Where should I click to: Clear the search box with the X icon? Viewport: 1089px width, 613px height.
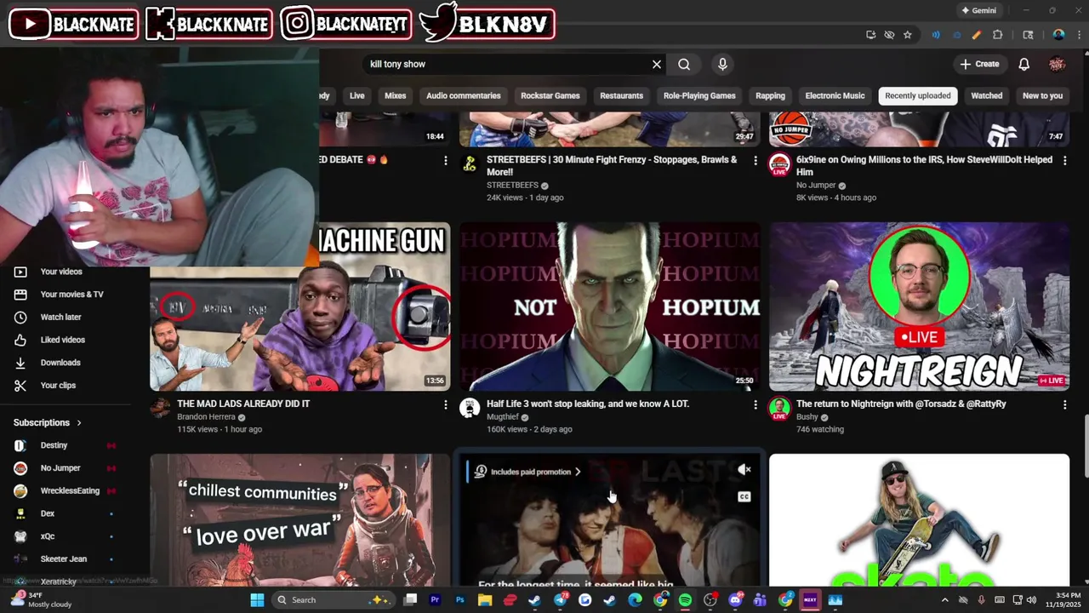click(x=657, y=64)
